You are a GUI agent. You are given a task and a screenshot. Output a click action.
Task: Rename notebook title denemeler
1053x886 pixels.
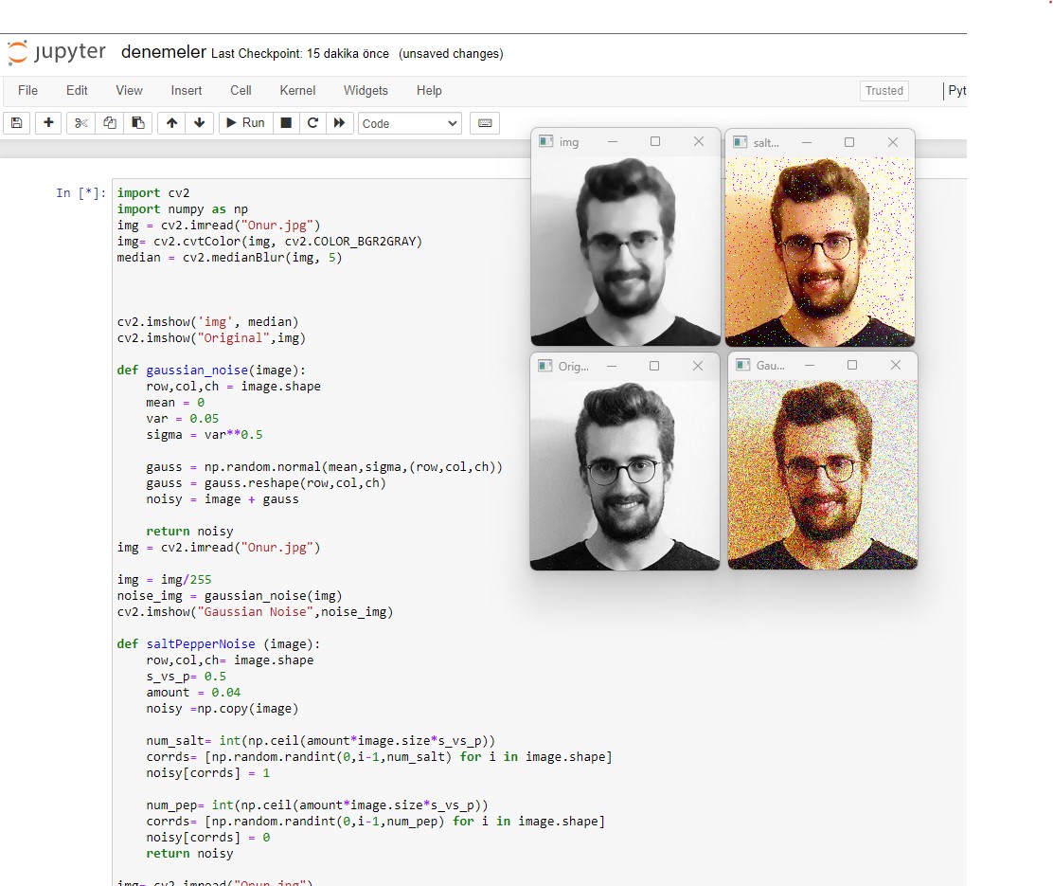pyautogui.click(x=163, y=52)
